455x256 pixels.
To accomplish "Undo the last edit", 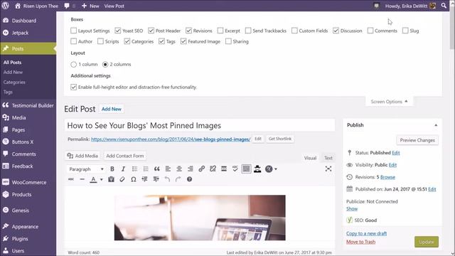I will pos(167,179).
